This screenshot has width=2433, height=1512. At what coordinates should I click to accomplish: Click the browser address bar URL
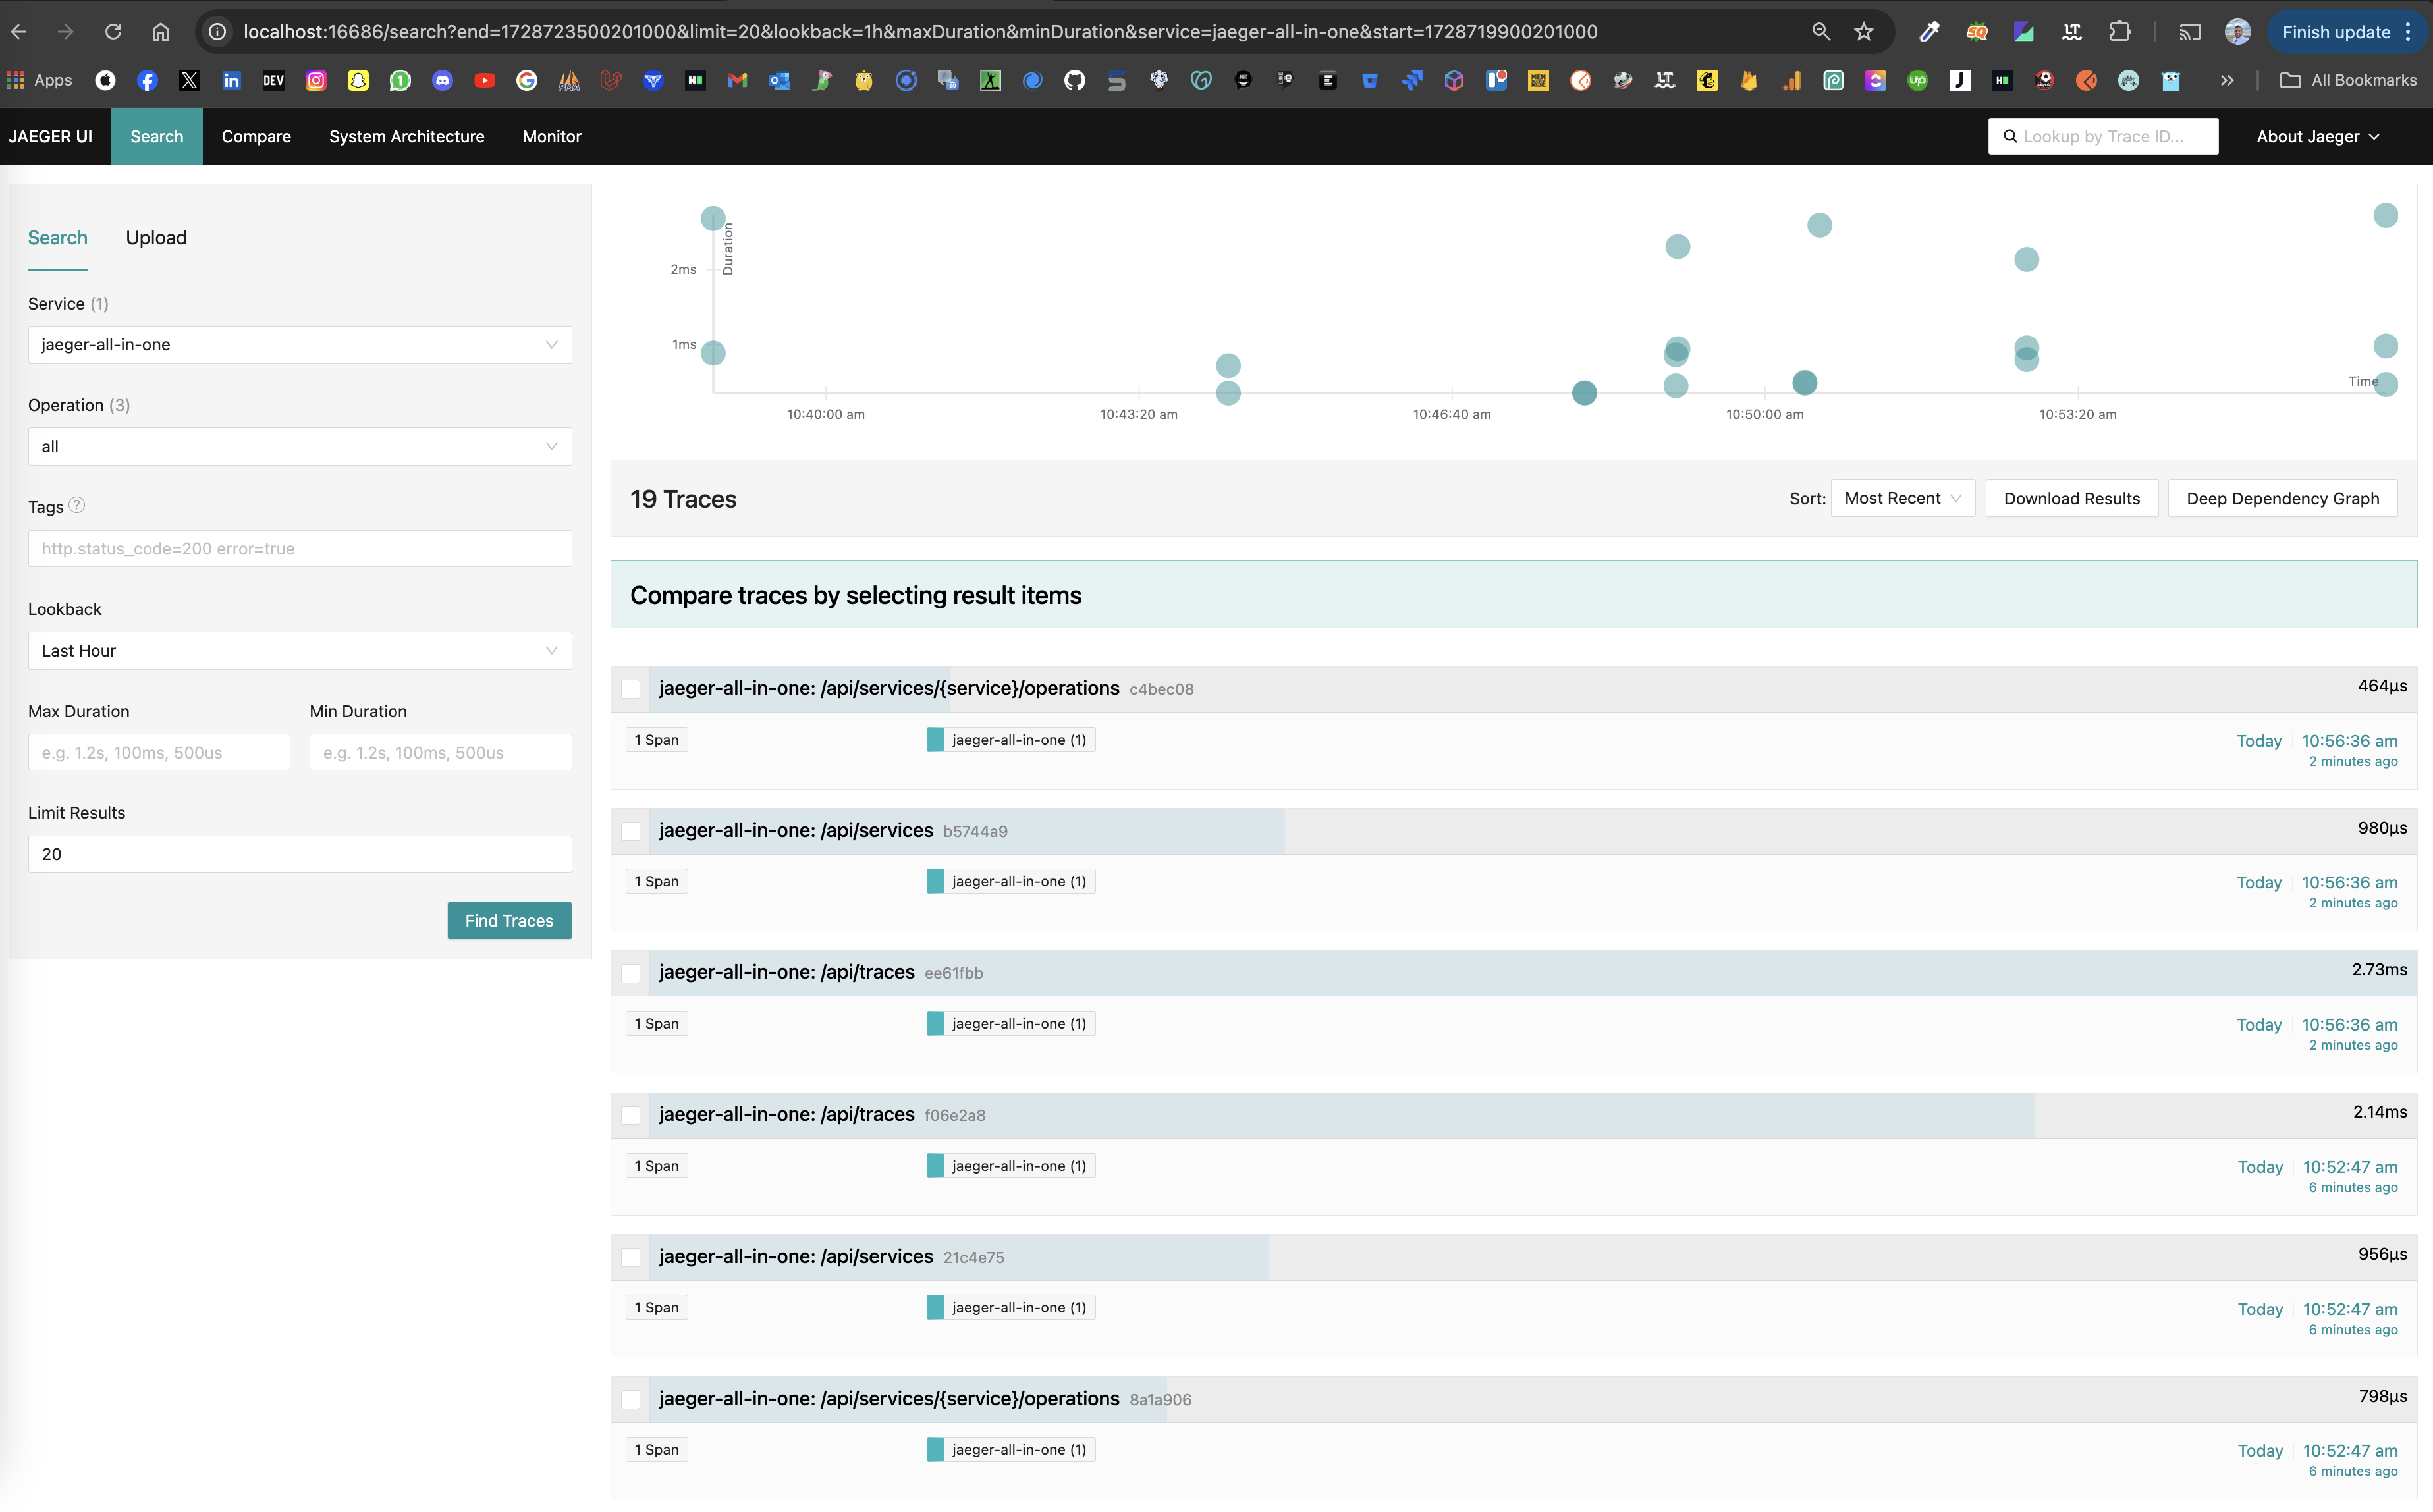(x=920, y=32)
